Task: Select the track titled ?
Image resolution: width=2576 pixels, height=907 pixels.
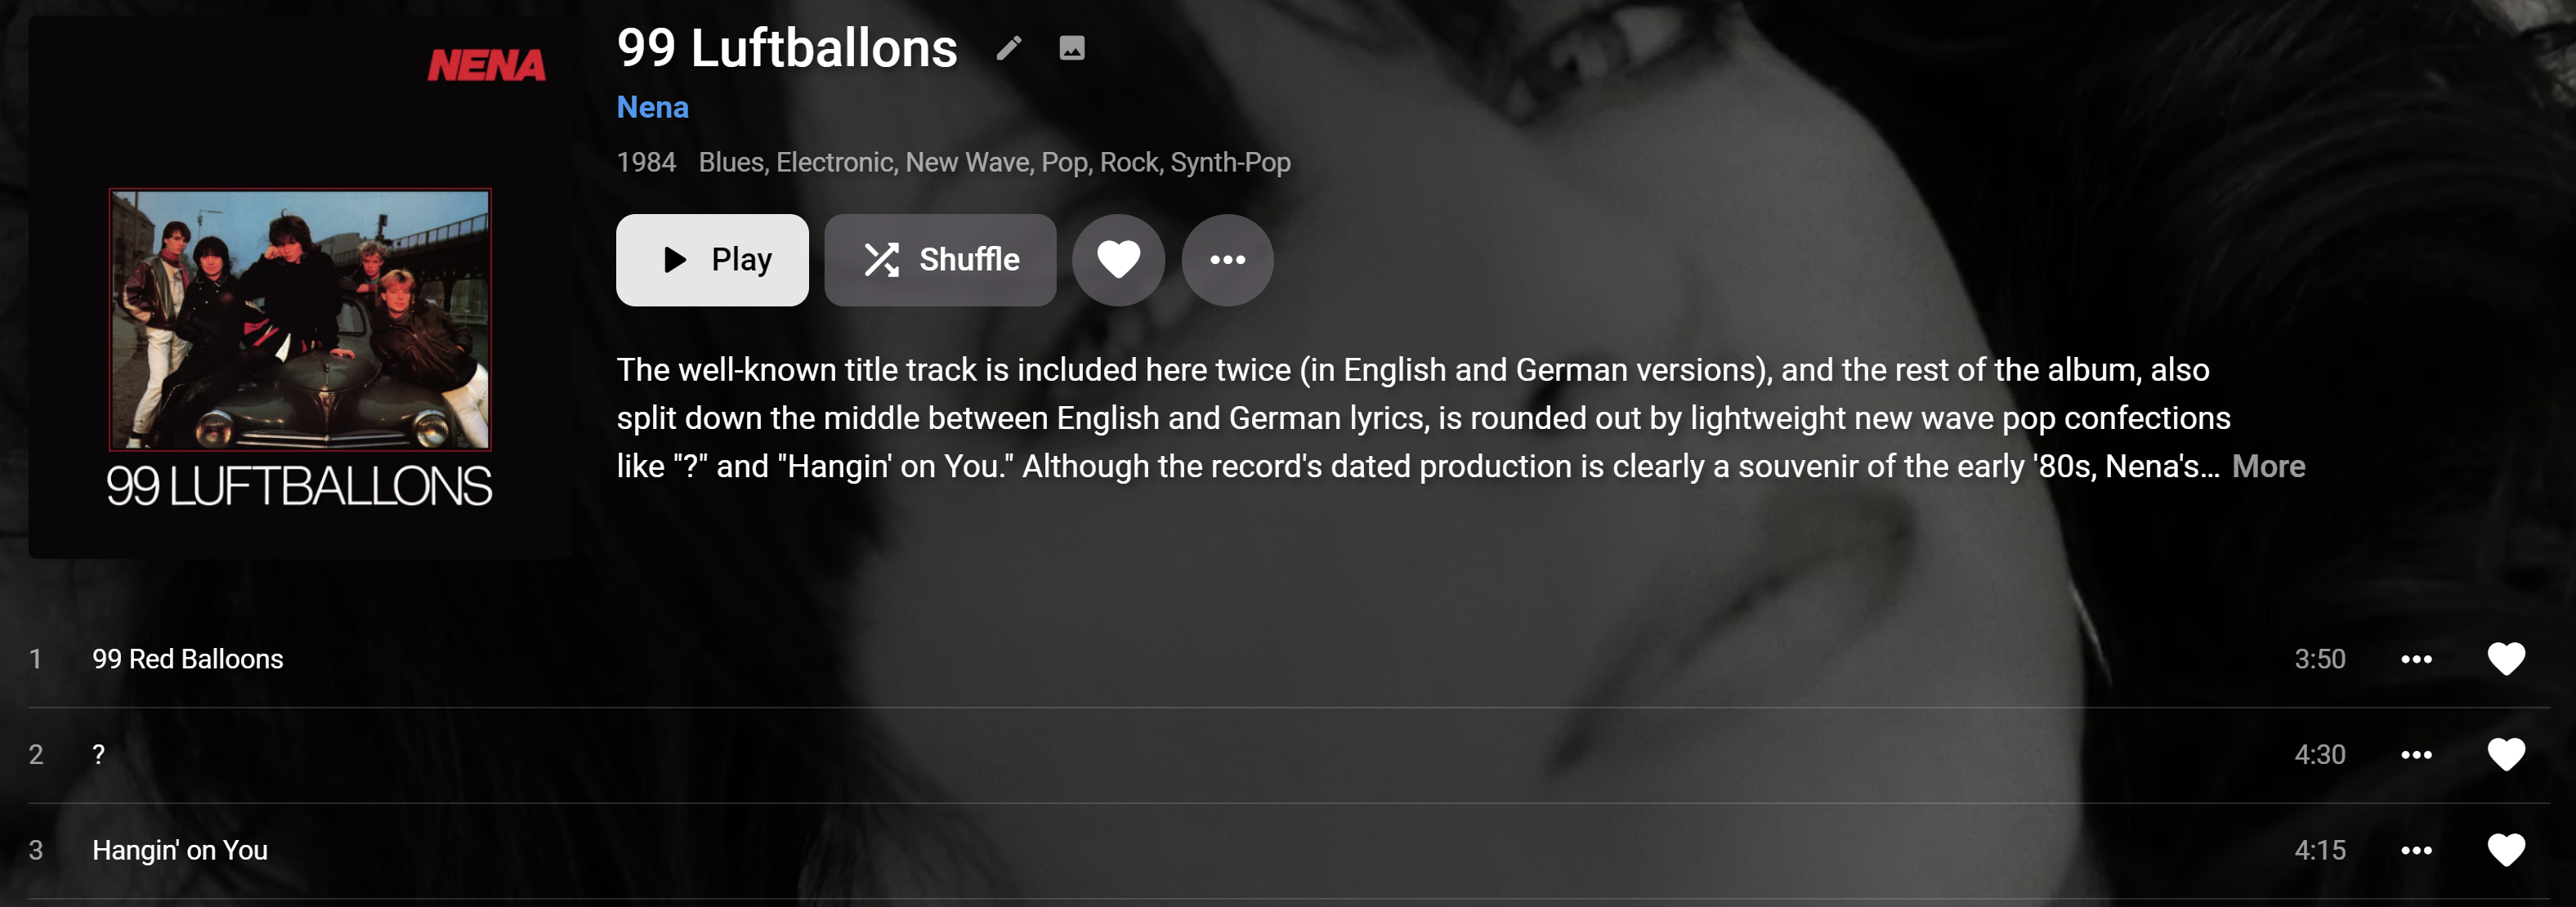Action: pos(98,755)
